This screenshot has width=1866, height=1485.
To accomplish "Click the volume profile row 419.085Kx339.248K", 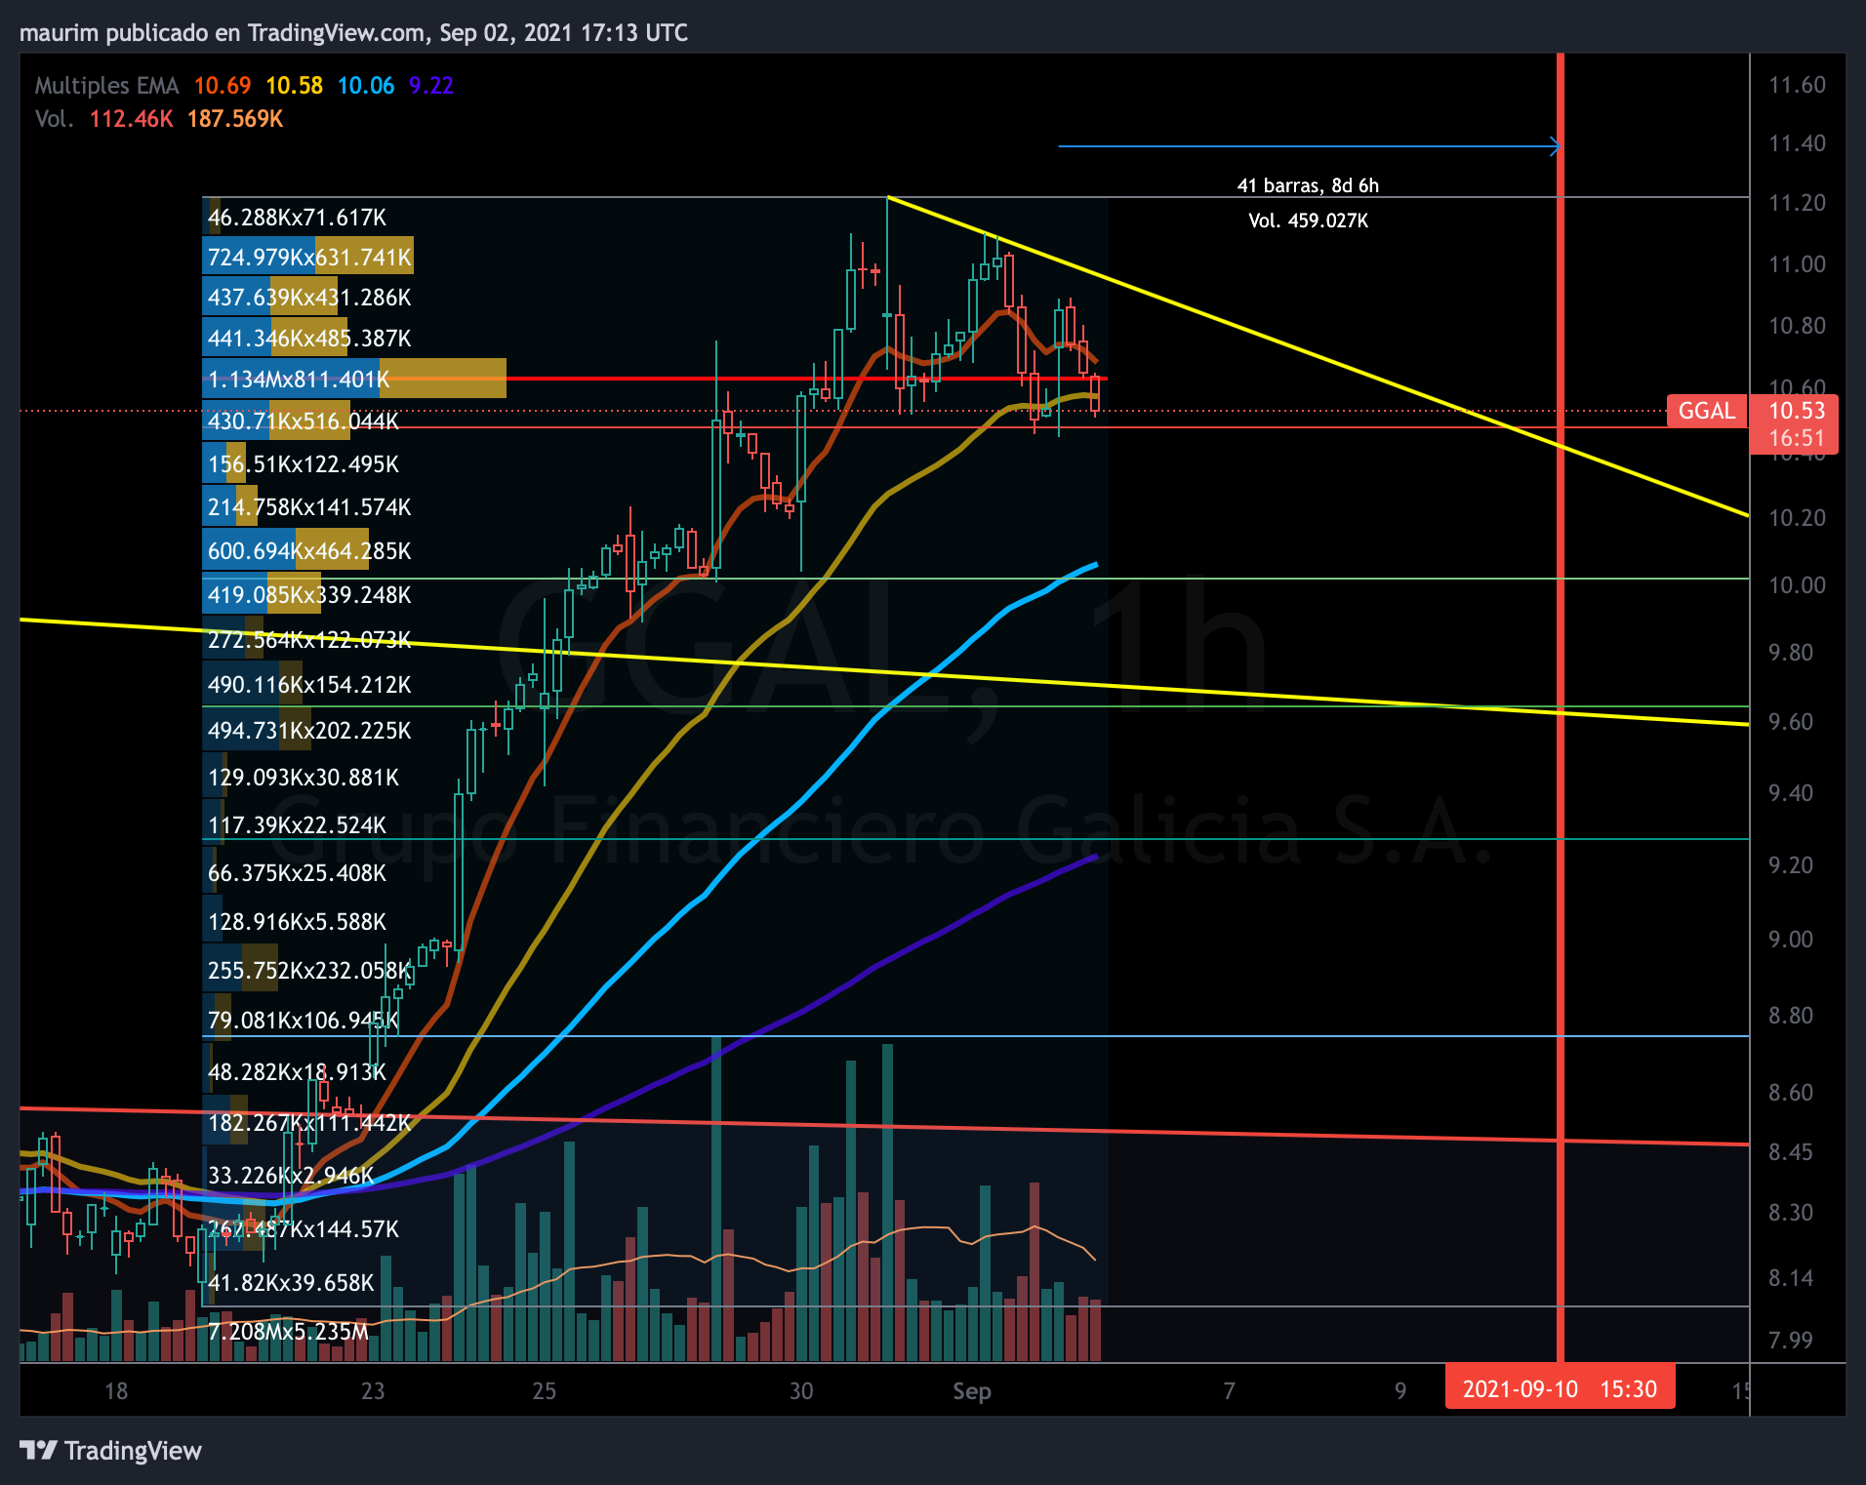I will tap(308, 595).
